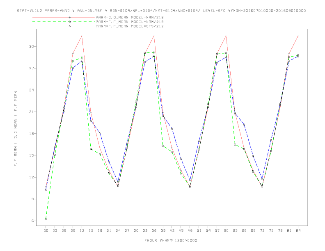Viewport: 325px width, 251px height.
Task: Click x-axis forecast hour label 27
Action: coord(127,230)
